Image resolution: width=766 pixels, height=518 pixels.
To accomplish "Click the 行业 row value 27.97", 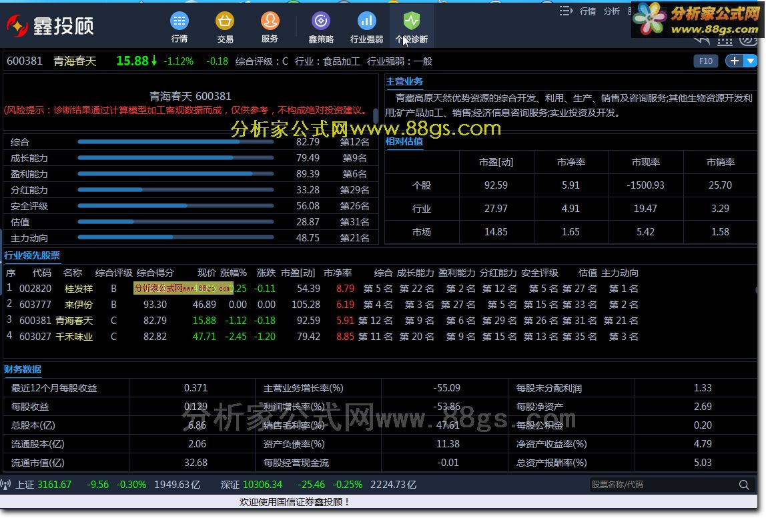I will 496,209.
